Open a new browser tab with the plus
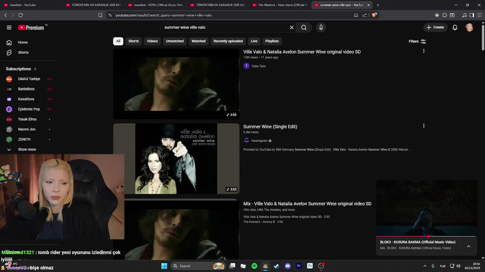 point(378,5)
